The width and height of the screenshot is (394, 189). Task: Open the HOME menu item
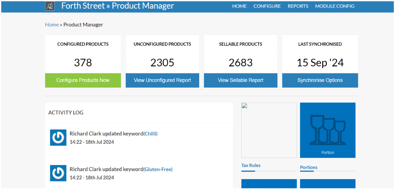[239, 6]
